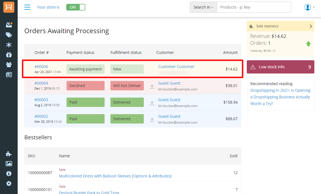The image size is (321, 194).
Task: Focus the Products search input field
Action: (x=254, y=7)
